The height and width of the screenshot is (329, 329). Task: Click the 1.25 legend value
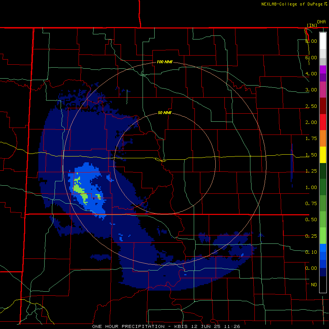pyautogui.click(x=311, y=171)
